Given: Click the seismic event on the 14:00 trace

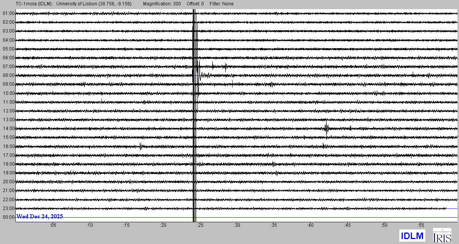Looking at the screenshot, I should [x=326, y=128].
